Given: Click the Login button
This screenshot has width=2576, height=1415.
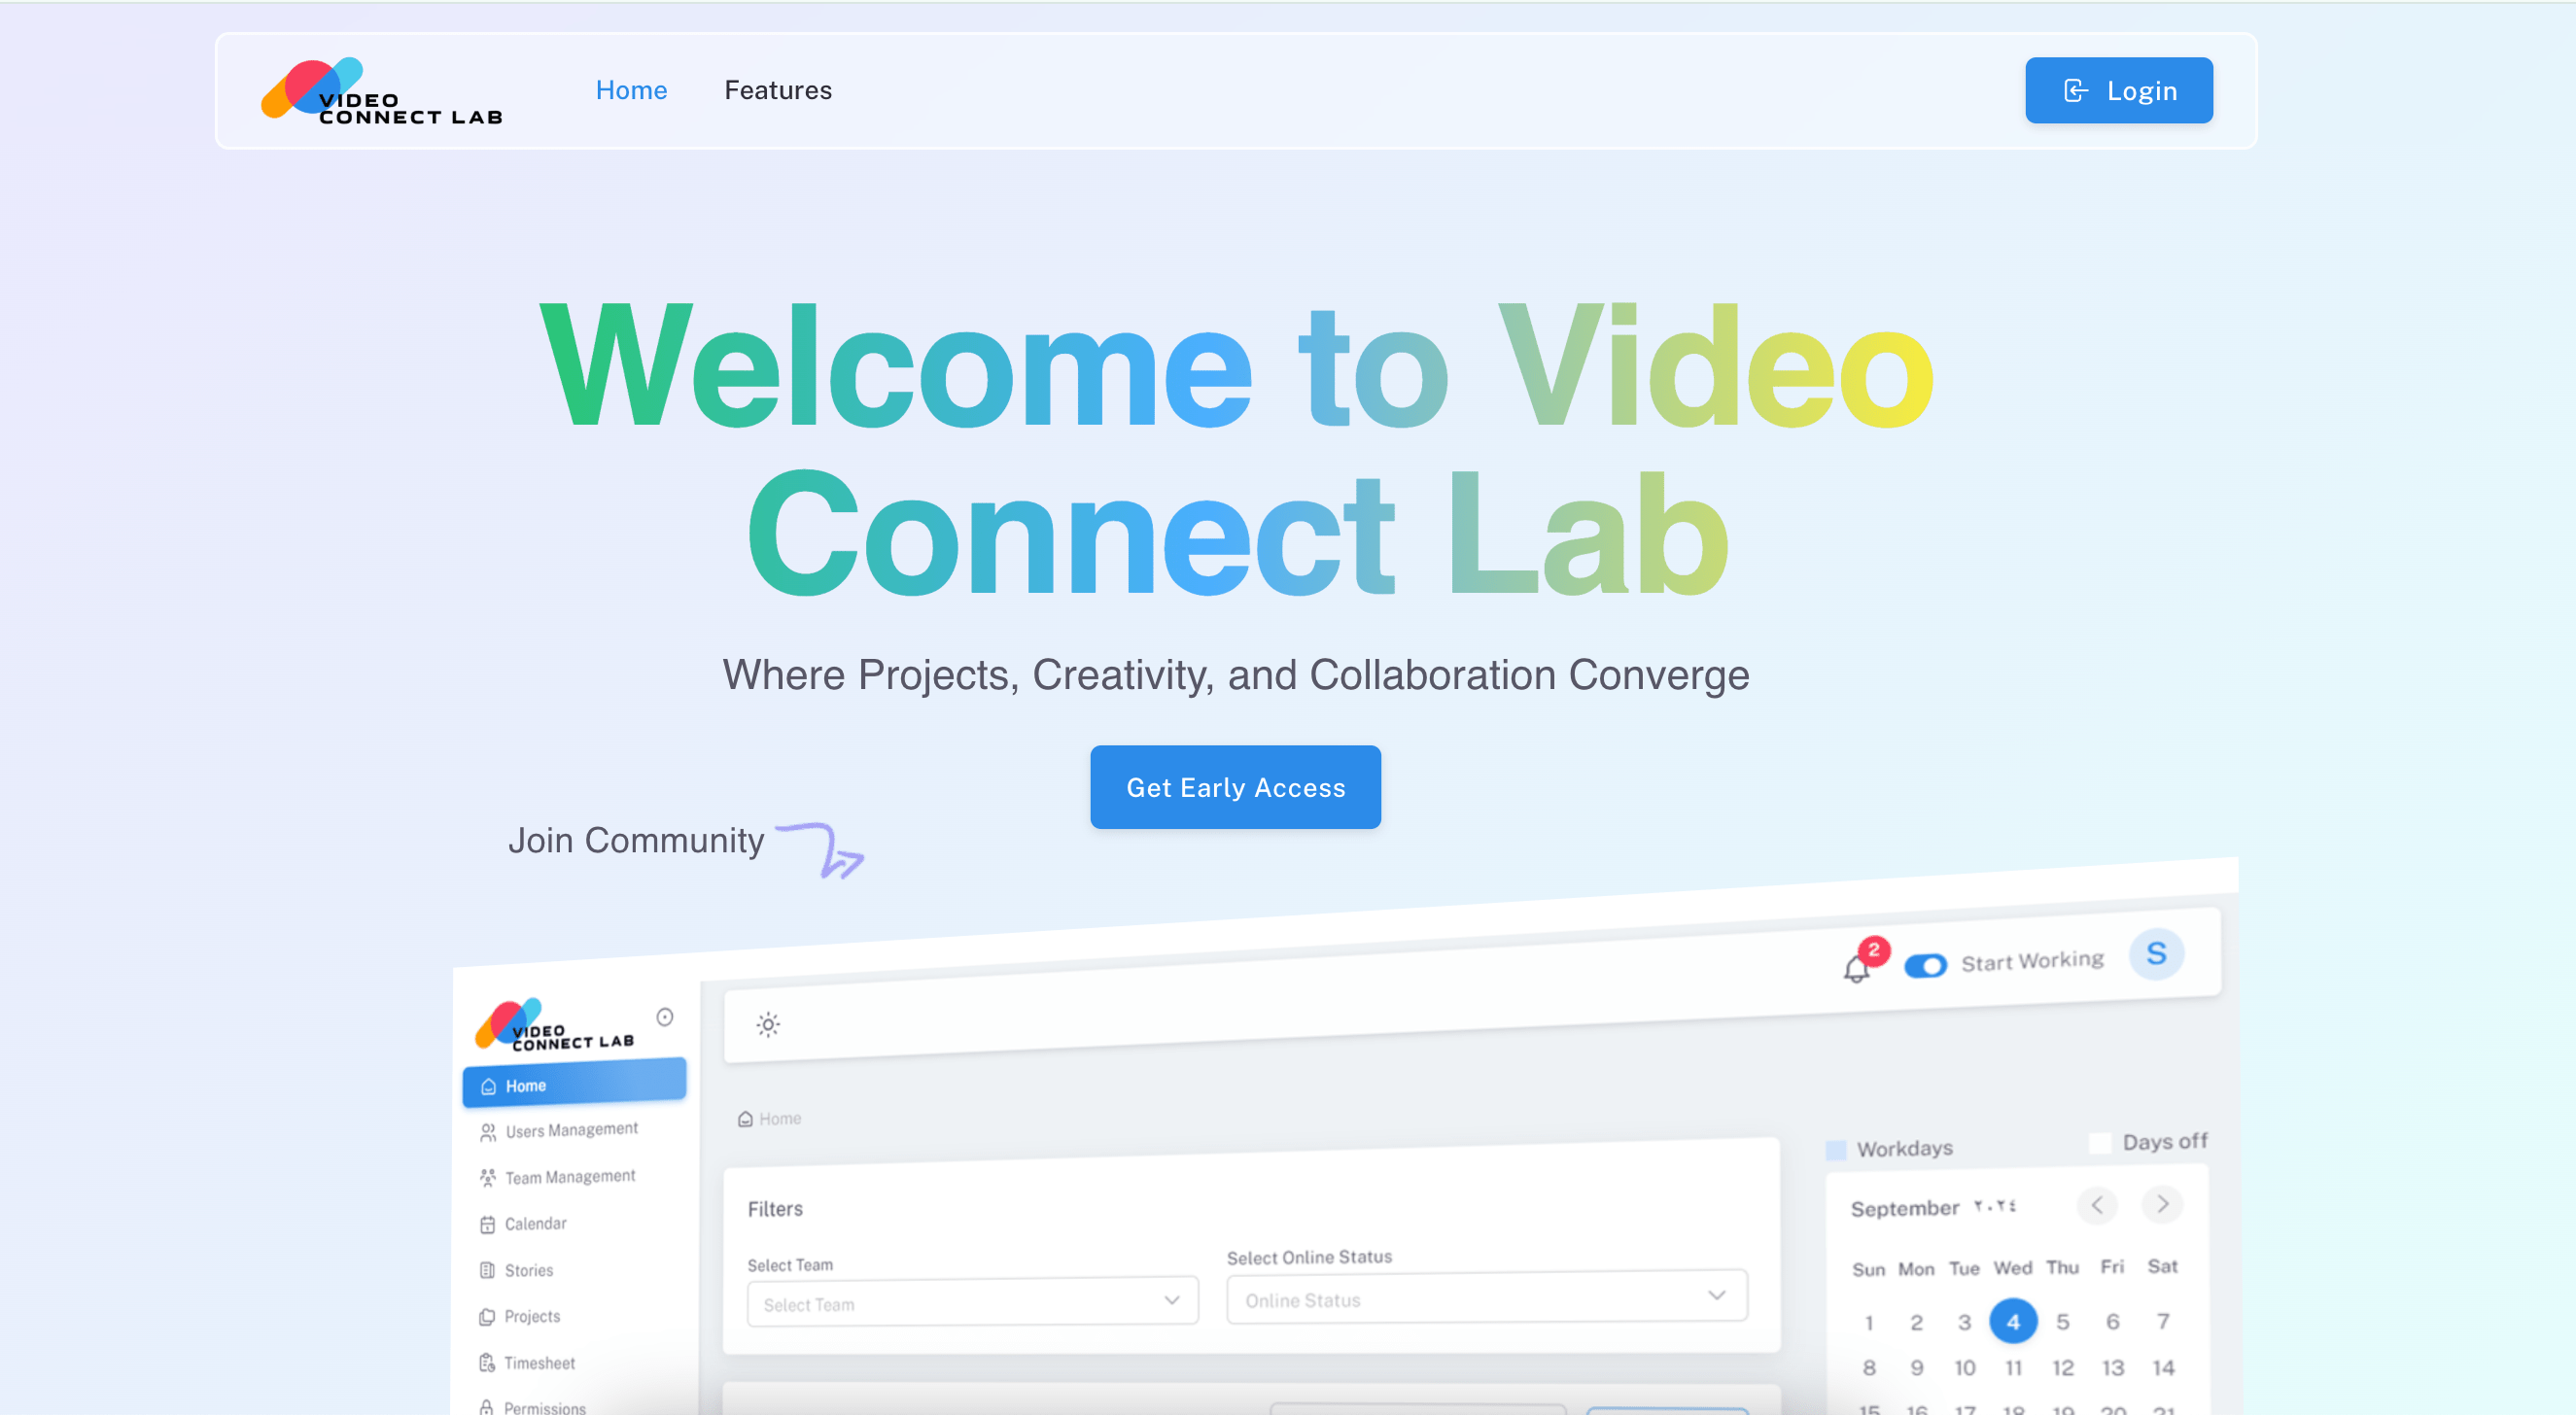Looking at the screenshot, I should [2118, 90].
